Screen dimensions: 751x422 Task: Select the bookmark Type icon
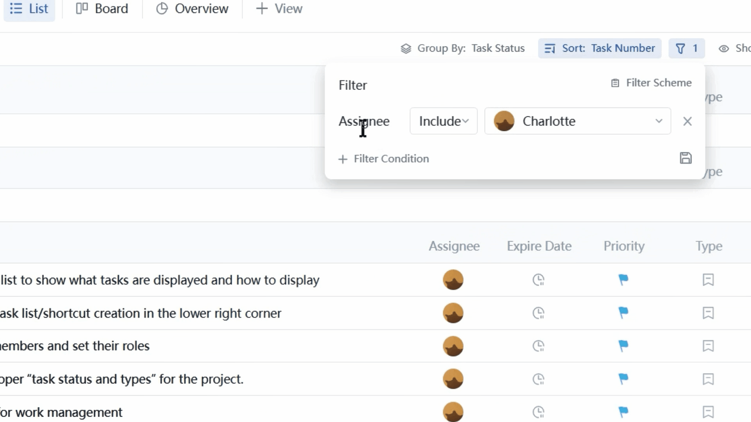point(708,280)
